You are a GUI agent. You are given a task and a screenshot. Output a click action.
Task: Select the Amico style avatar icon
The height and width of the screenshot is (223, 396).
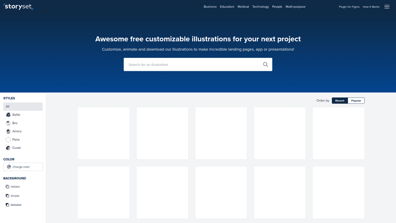click(x=8, y=131)
